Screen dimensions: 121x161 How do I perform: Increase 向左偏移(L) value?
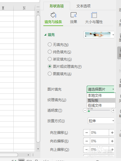coord(112,133)
